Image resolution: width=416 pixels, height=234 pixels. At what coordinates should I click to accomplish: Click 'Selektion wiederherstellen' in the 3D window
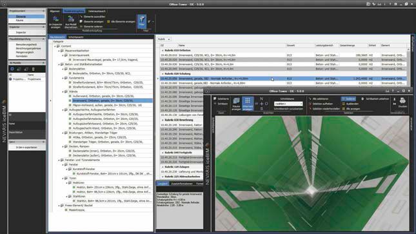click(x=324, y=109)
